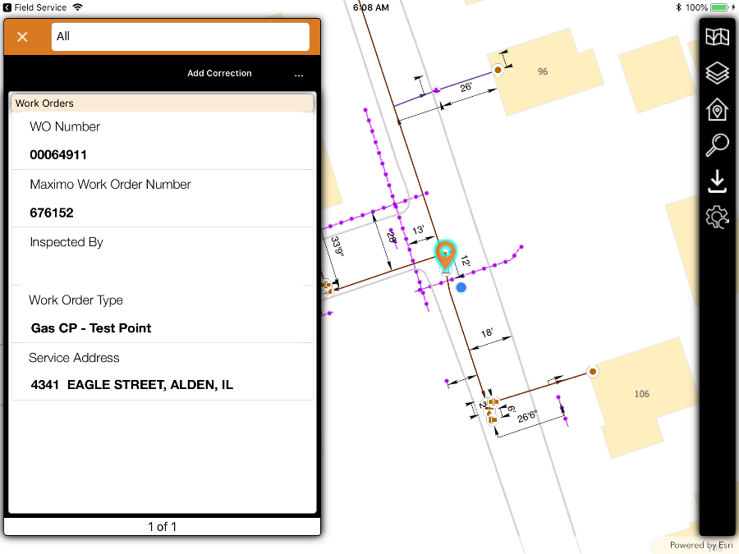739x554 pixels.
Task: Open the more options ellipsis menu
Action: 299,75
